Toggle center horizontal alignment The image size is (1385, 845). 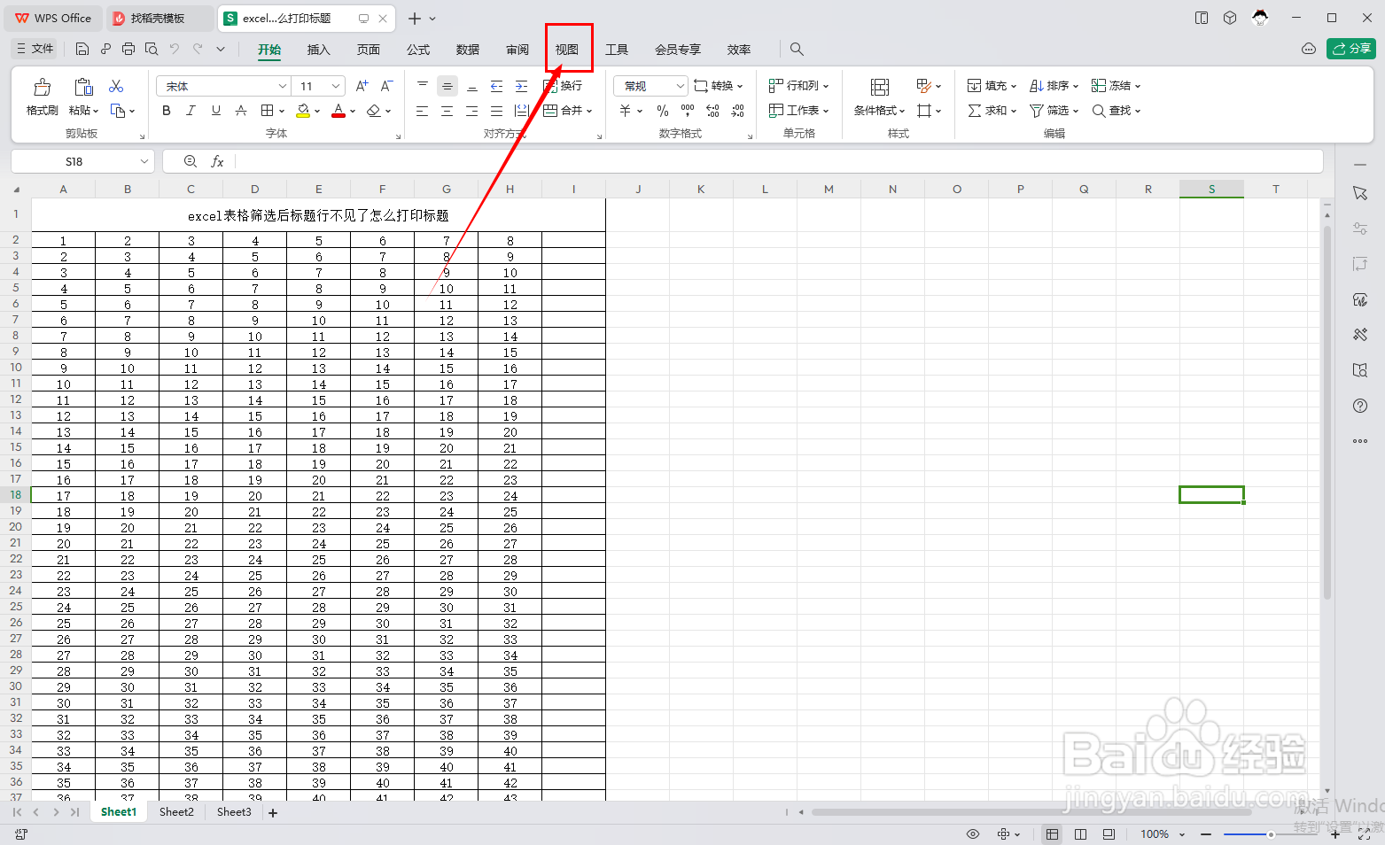[x=447, y=111]
